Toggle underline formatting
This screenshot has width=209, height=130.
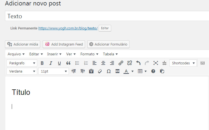coord(60,63)
